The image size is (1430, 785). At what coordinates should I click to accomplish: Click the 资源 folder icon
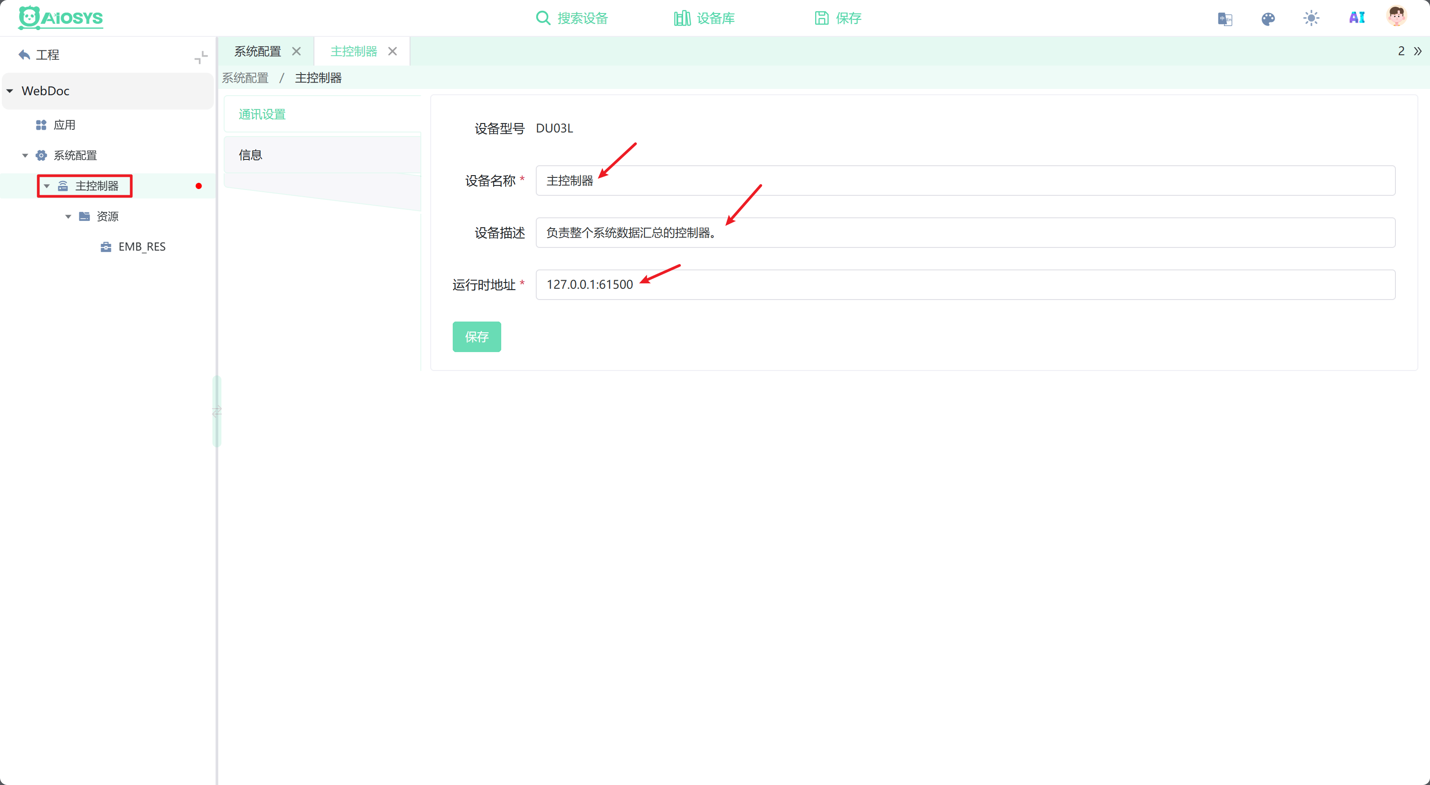point(84,216)
